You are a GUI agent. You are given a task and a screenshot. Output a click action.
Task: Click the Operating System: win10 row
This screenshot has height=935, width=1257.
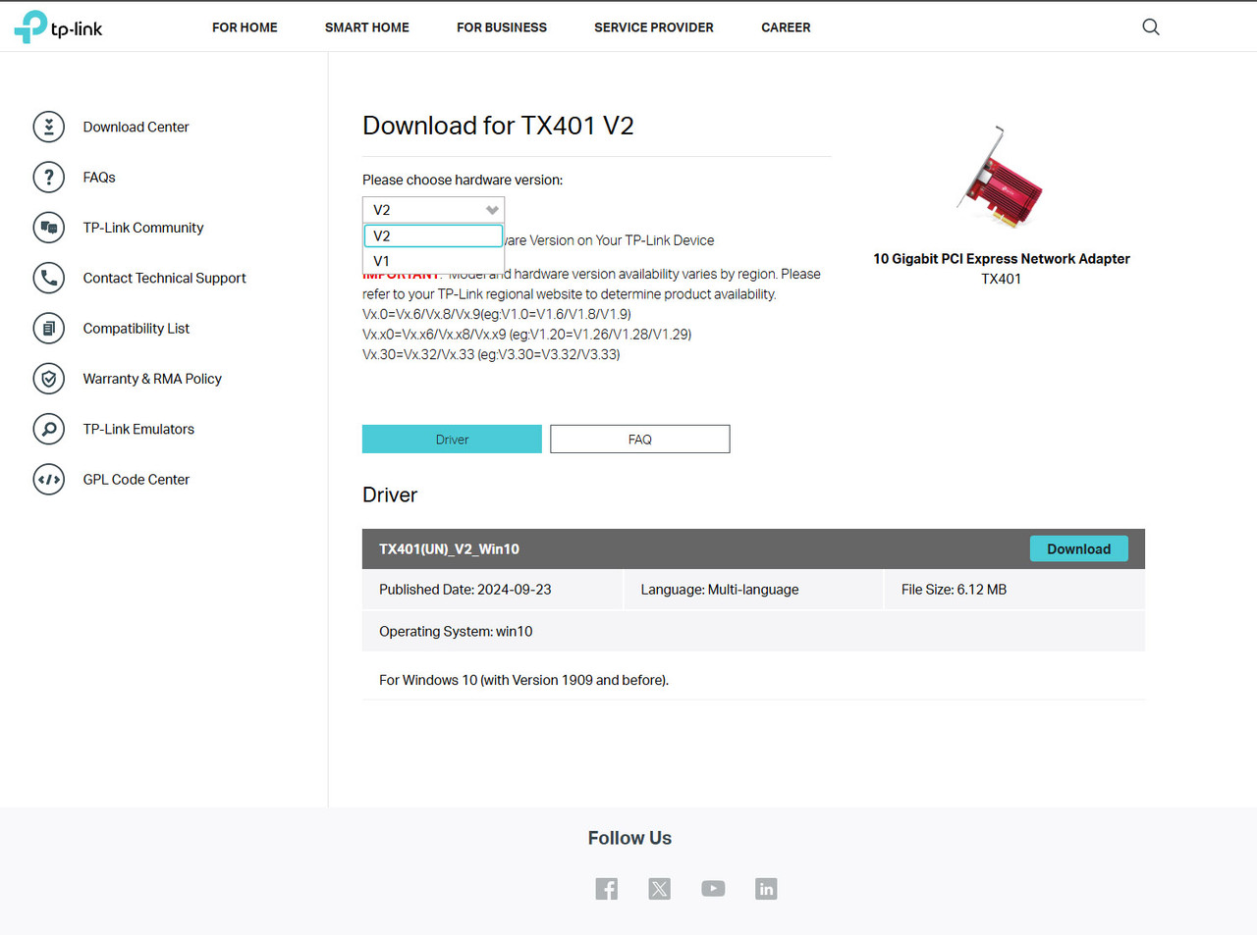(x=753, y=631)
